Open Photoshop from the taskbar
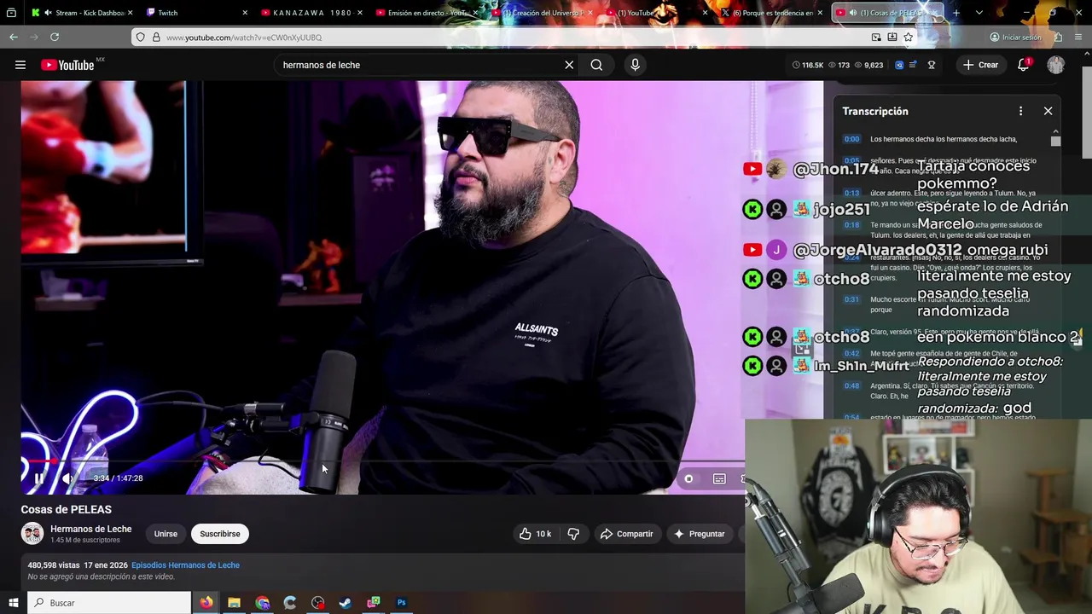Viewport: 1092px width, 614px height. click(401, 603)
